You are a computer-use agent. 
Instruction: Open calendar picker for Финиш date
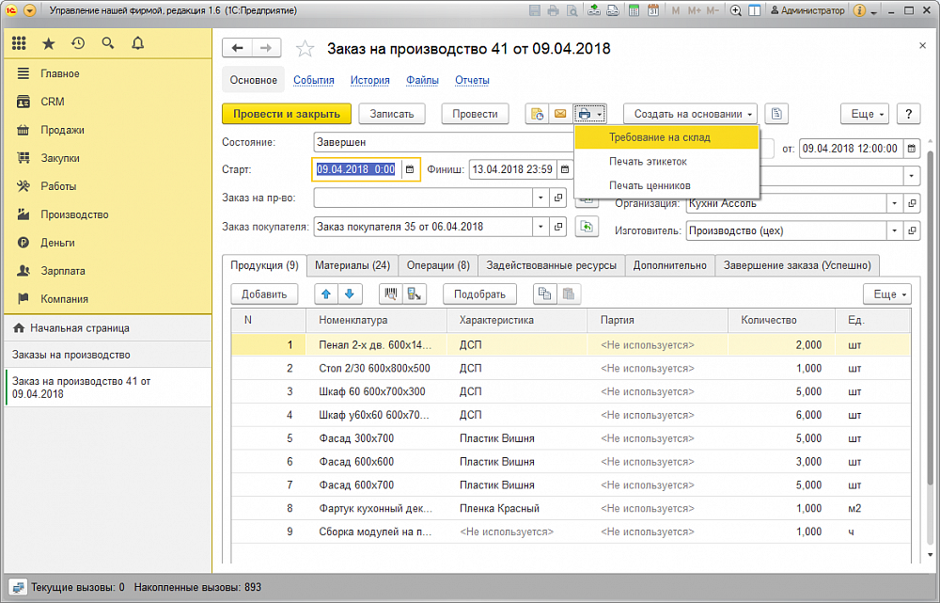[x=565, y=170]
